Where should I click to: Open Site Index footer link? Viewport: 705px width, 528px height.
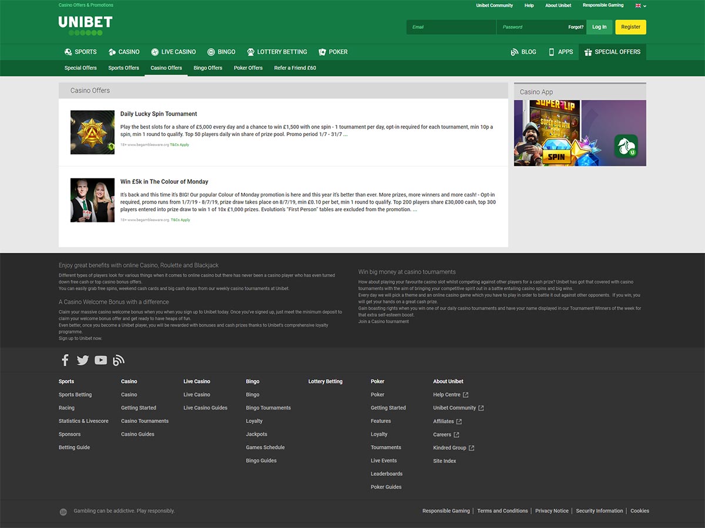click(445, 461)
